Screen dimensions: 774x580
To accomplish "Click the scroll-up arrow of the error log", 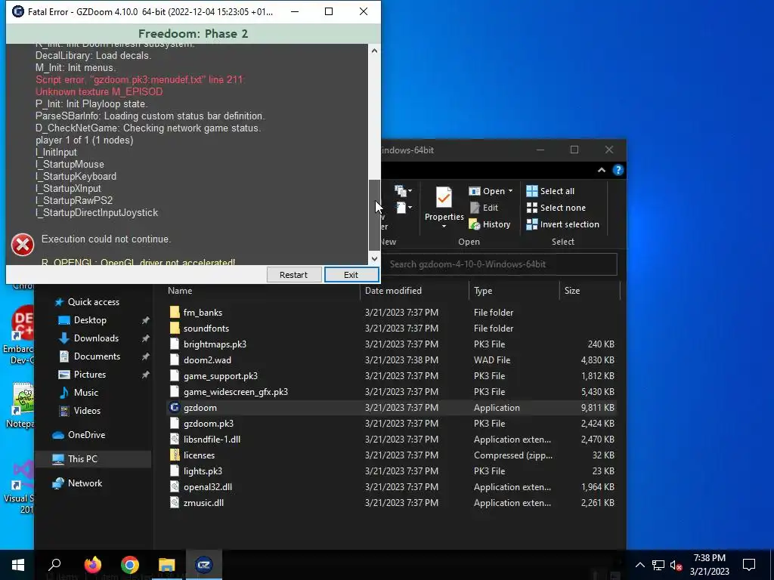I will [x=374, y=51].
